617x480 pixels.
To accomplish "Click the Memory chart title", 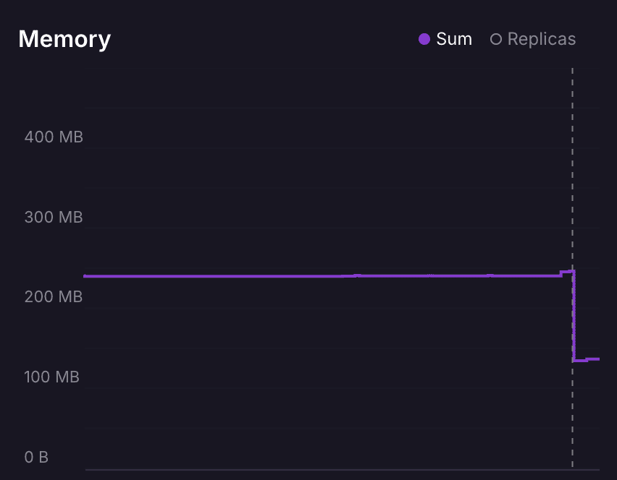I will click(x=64, y=39).
